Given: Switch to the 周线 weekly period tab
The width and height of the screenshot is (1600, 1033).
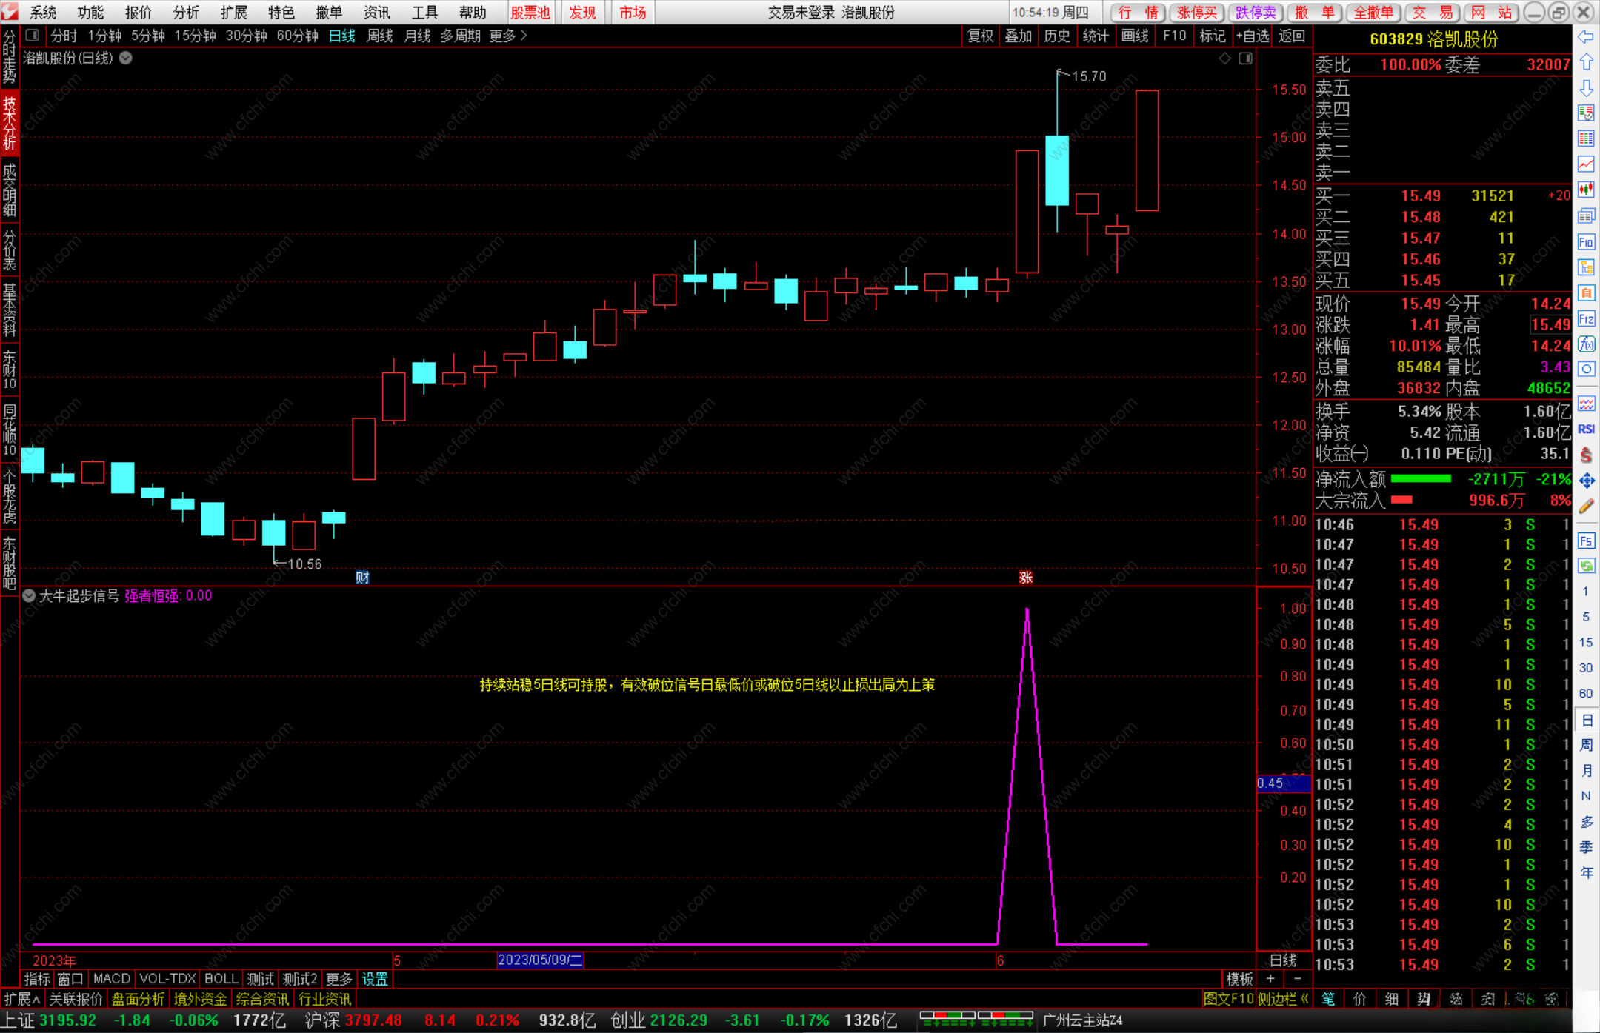Looking at the screenshot, I should [379, 36].
